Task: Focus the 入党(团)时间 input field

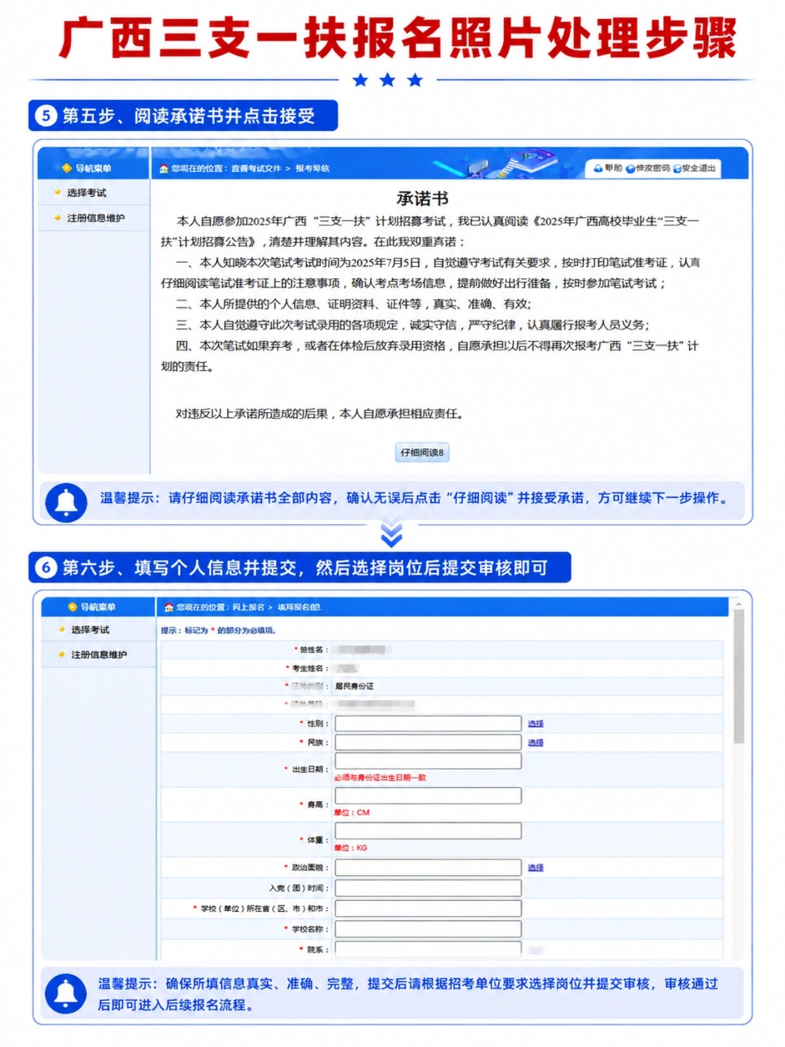Action: (x=428, y=888)
